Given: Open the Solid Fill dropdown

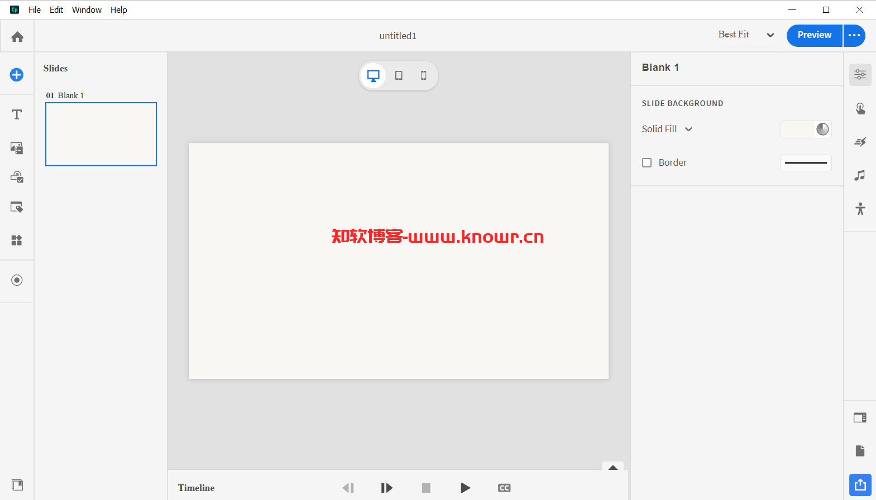Looking at the screenshot, I should (x=667, y=129).
